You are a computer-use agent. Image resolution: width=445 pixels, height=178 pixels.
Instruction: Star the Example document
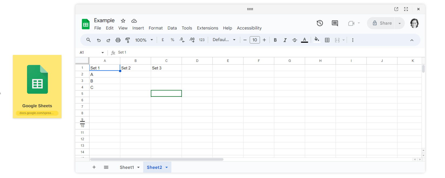[x=123, y=21]
